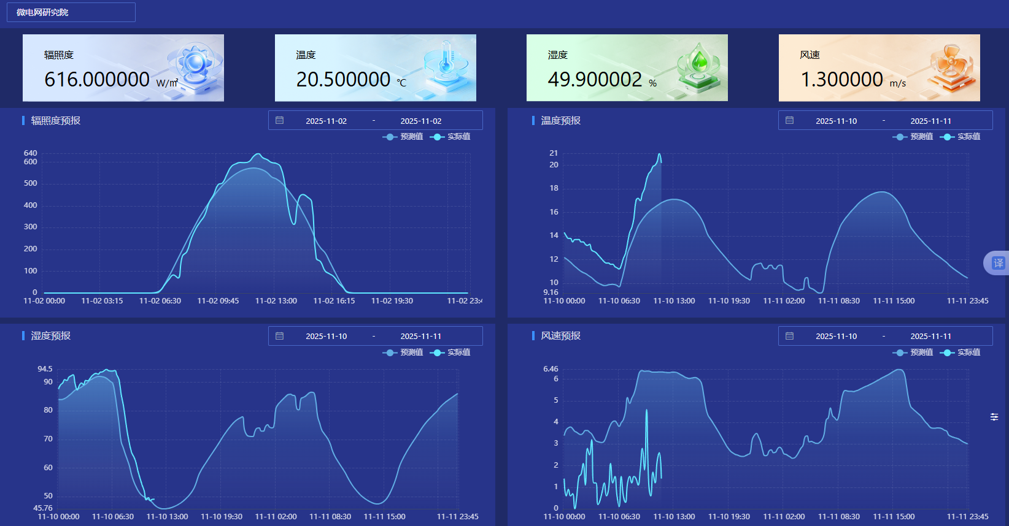Image resolution: width=1009 pixels, height=526 pixels.
Task: Toggle 预测值 legend in 湿度预报 chart
Action: click(403, 353)
